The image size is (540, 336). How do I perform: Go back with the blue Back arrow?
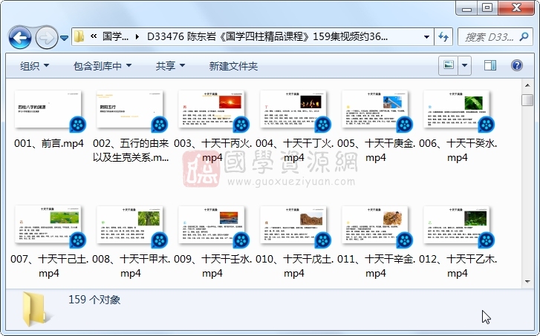click(20, 37)
